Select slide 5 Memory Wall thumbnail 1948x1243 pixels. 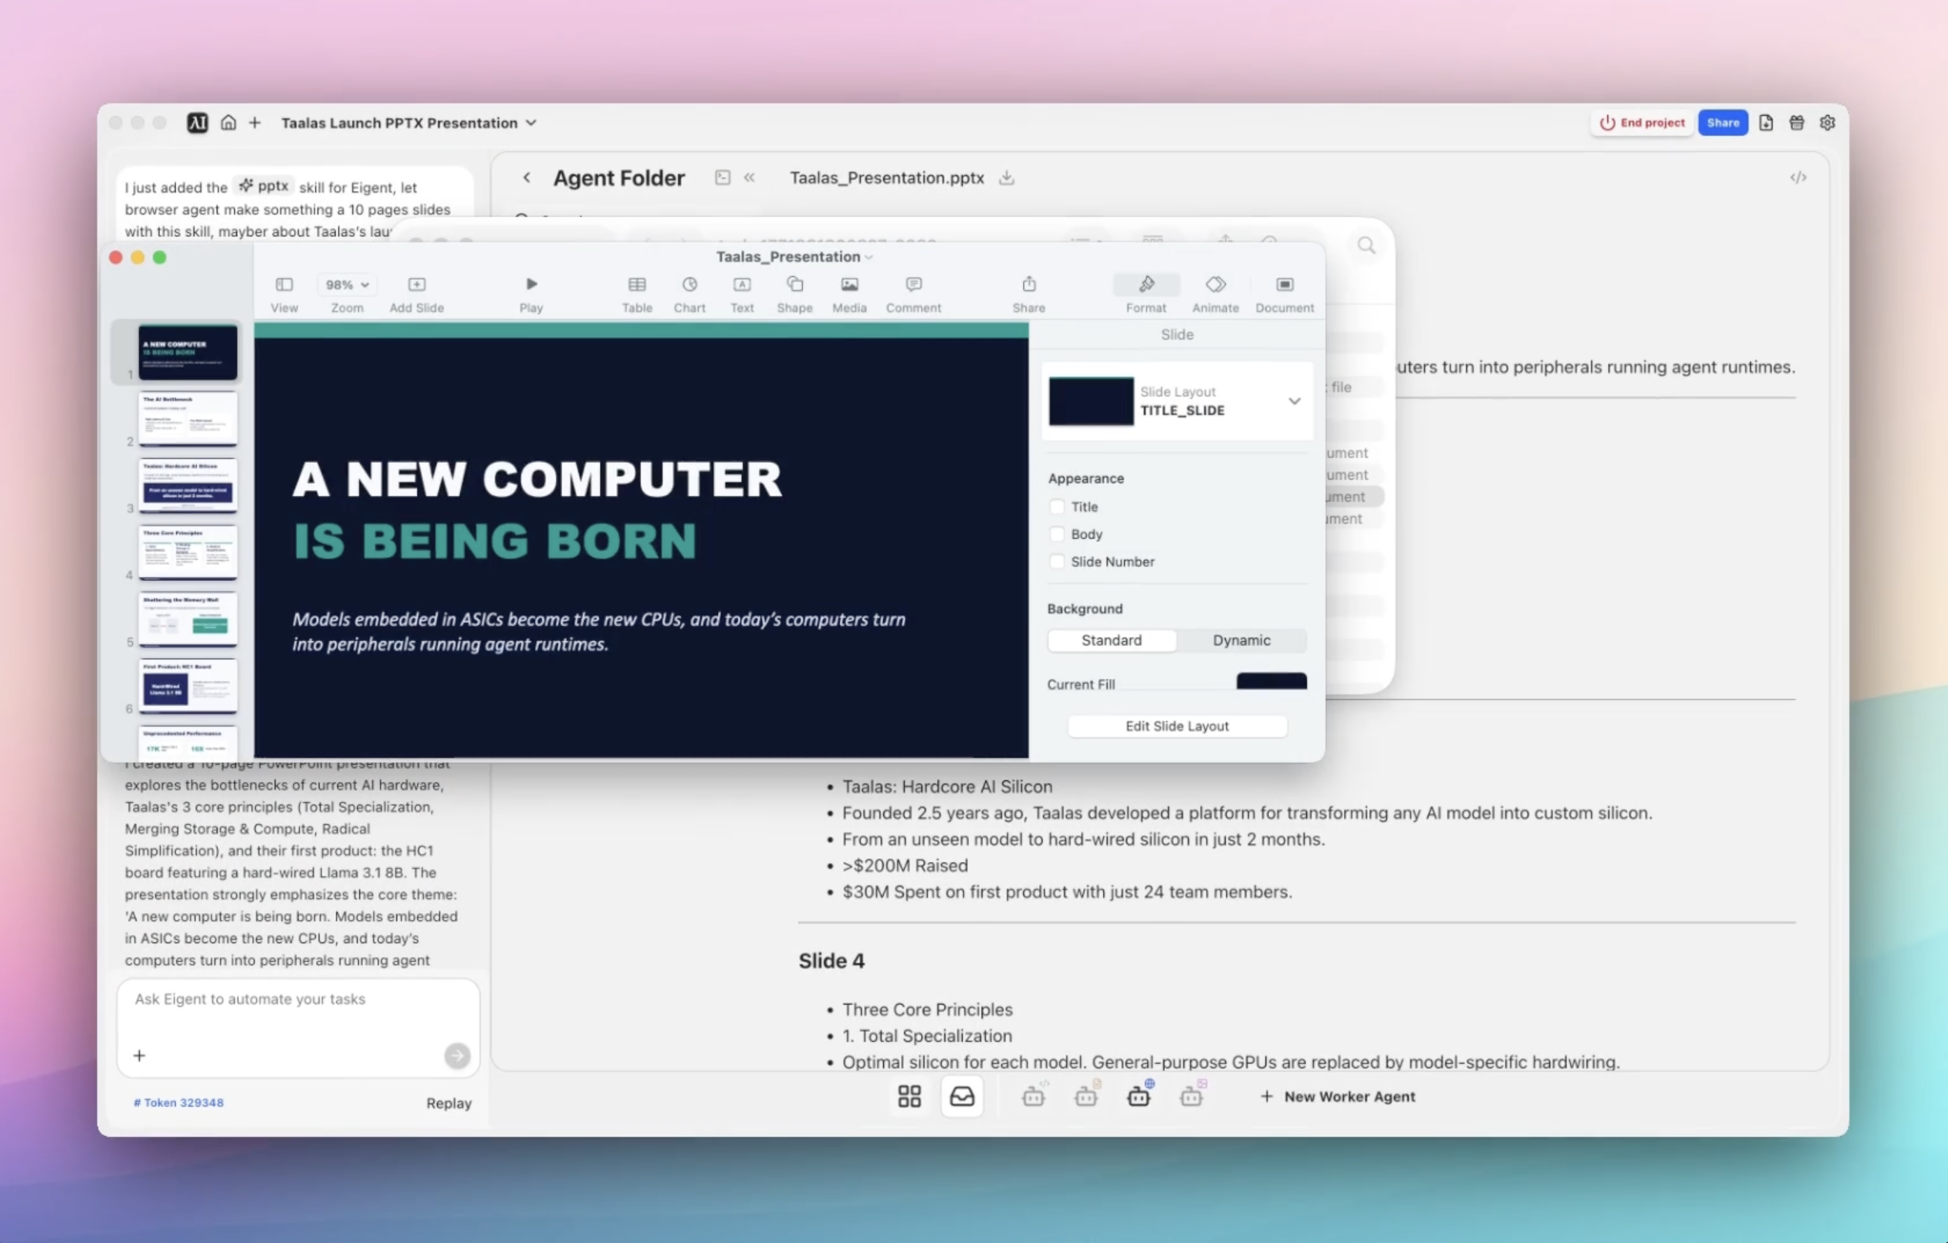(187, 619)
